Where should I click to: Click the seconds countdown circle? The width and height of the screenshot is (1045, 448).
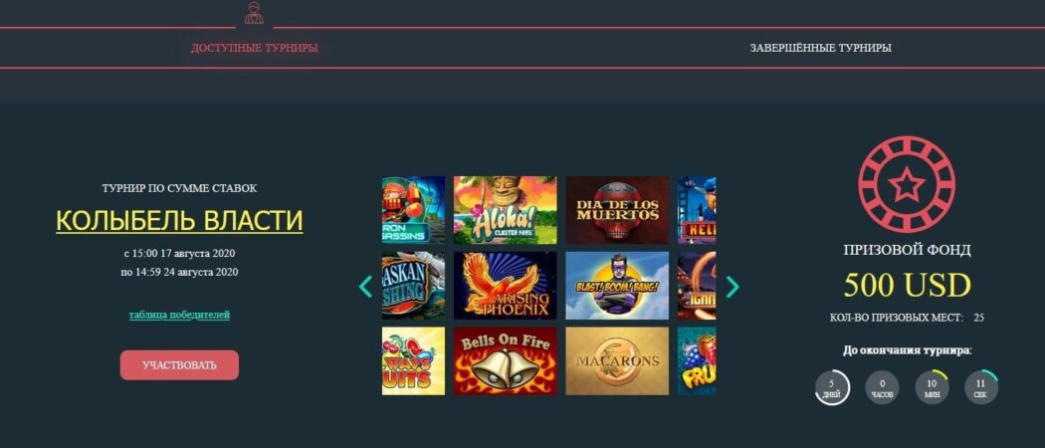tap(981, 387)
